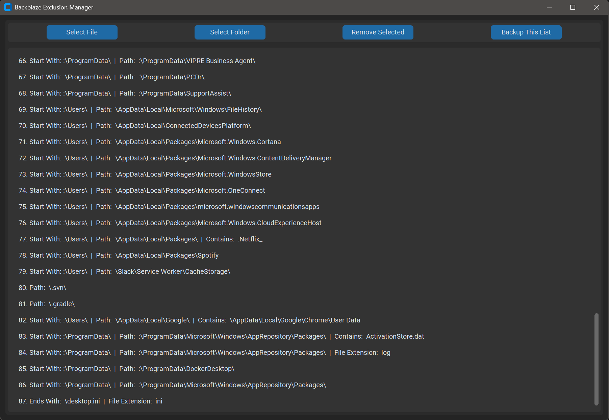609x420 pixels.
Task: Select row 67 ProgramData\PCDr\ exclusion
Action: [111, 77]
